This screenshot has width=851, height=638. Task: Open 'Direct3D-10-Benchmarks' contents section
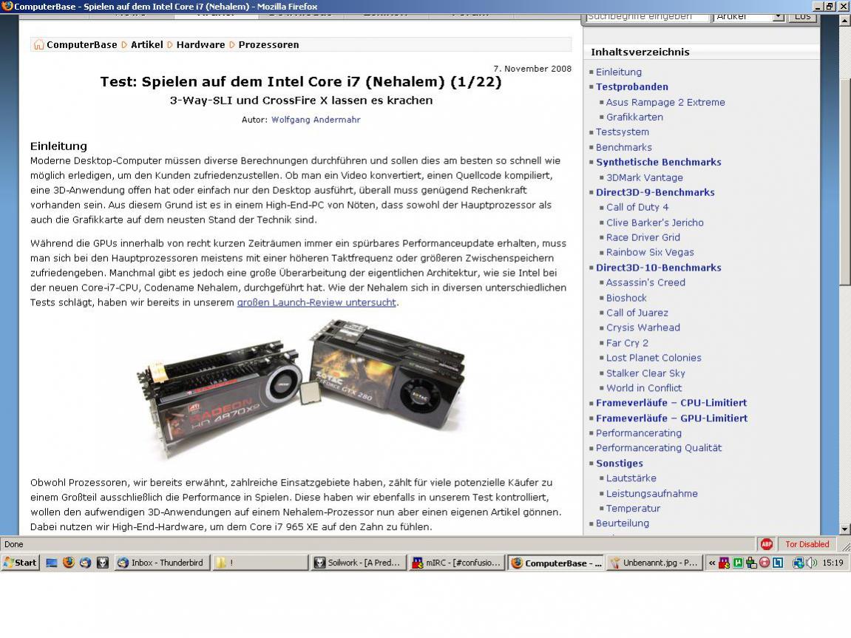pos(658,268)
